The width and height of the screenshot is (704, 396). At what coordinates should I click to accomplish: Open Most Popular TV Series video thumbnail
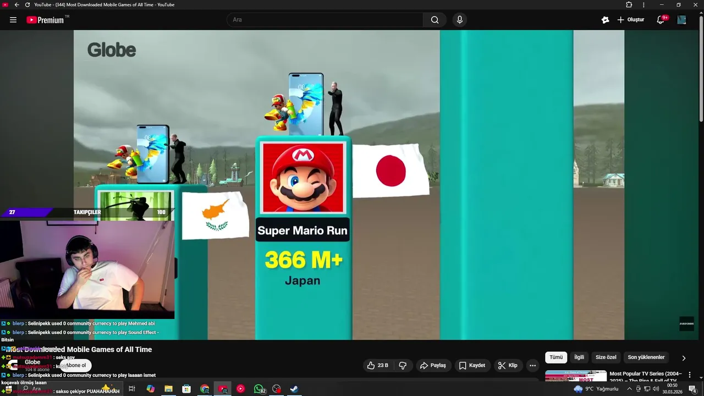[576, 376]
